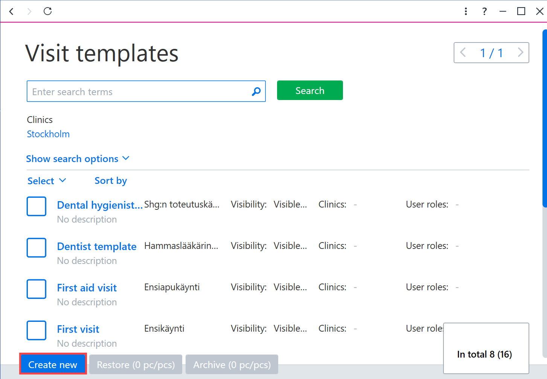Tick the Dental hygienist template checkbox
Screen dimensions: 547x379
tap(37, 206)
